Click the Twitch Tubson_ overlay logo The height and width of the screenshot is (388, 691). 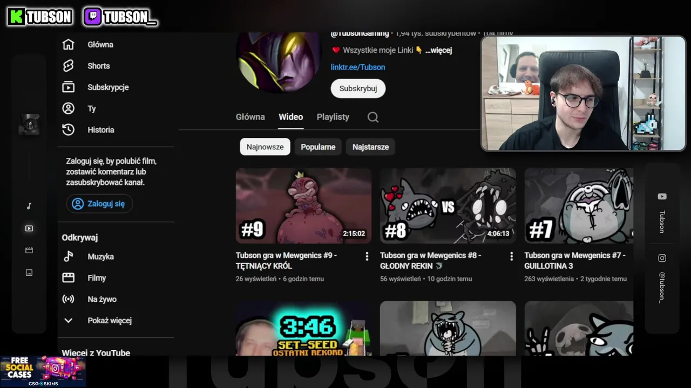click(x=120, y=17)
